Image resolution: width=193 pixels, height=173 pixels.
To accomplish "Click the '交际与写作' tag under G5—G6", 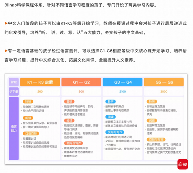I will pyautogui.click(x=156, y=139).
